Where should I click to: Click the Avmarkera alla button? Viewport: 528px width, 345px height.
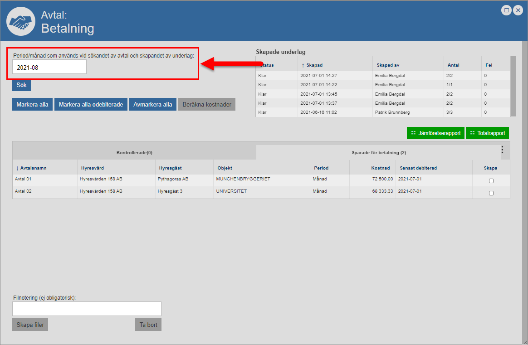(x=153, y=104)
